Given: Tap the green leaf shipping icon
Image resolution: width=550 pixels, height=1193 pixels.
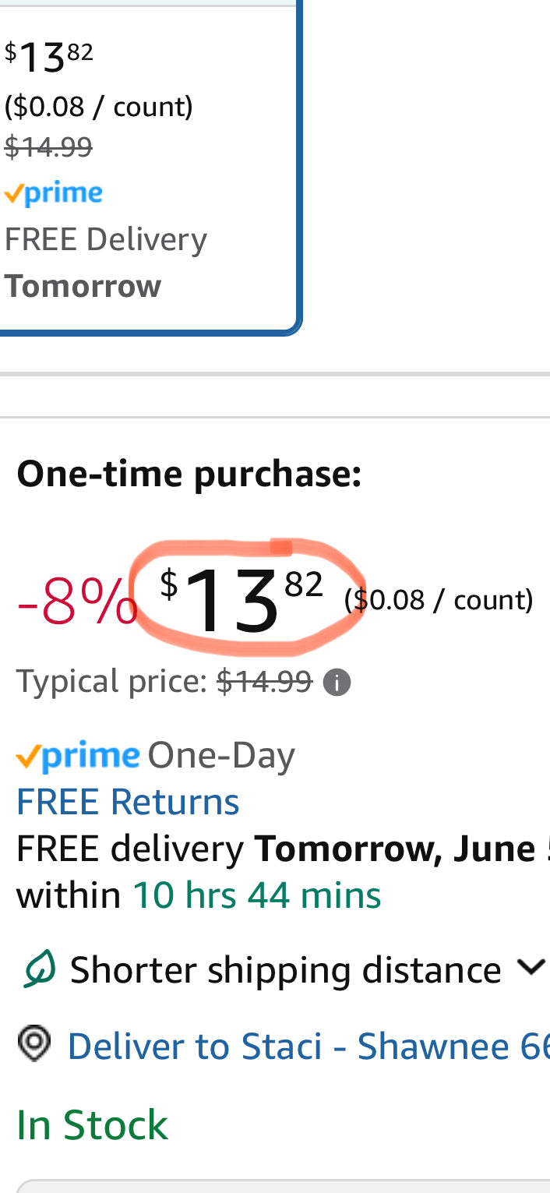Looking at the screenshot, I should (x=37, y=971).
